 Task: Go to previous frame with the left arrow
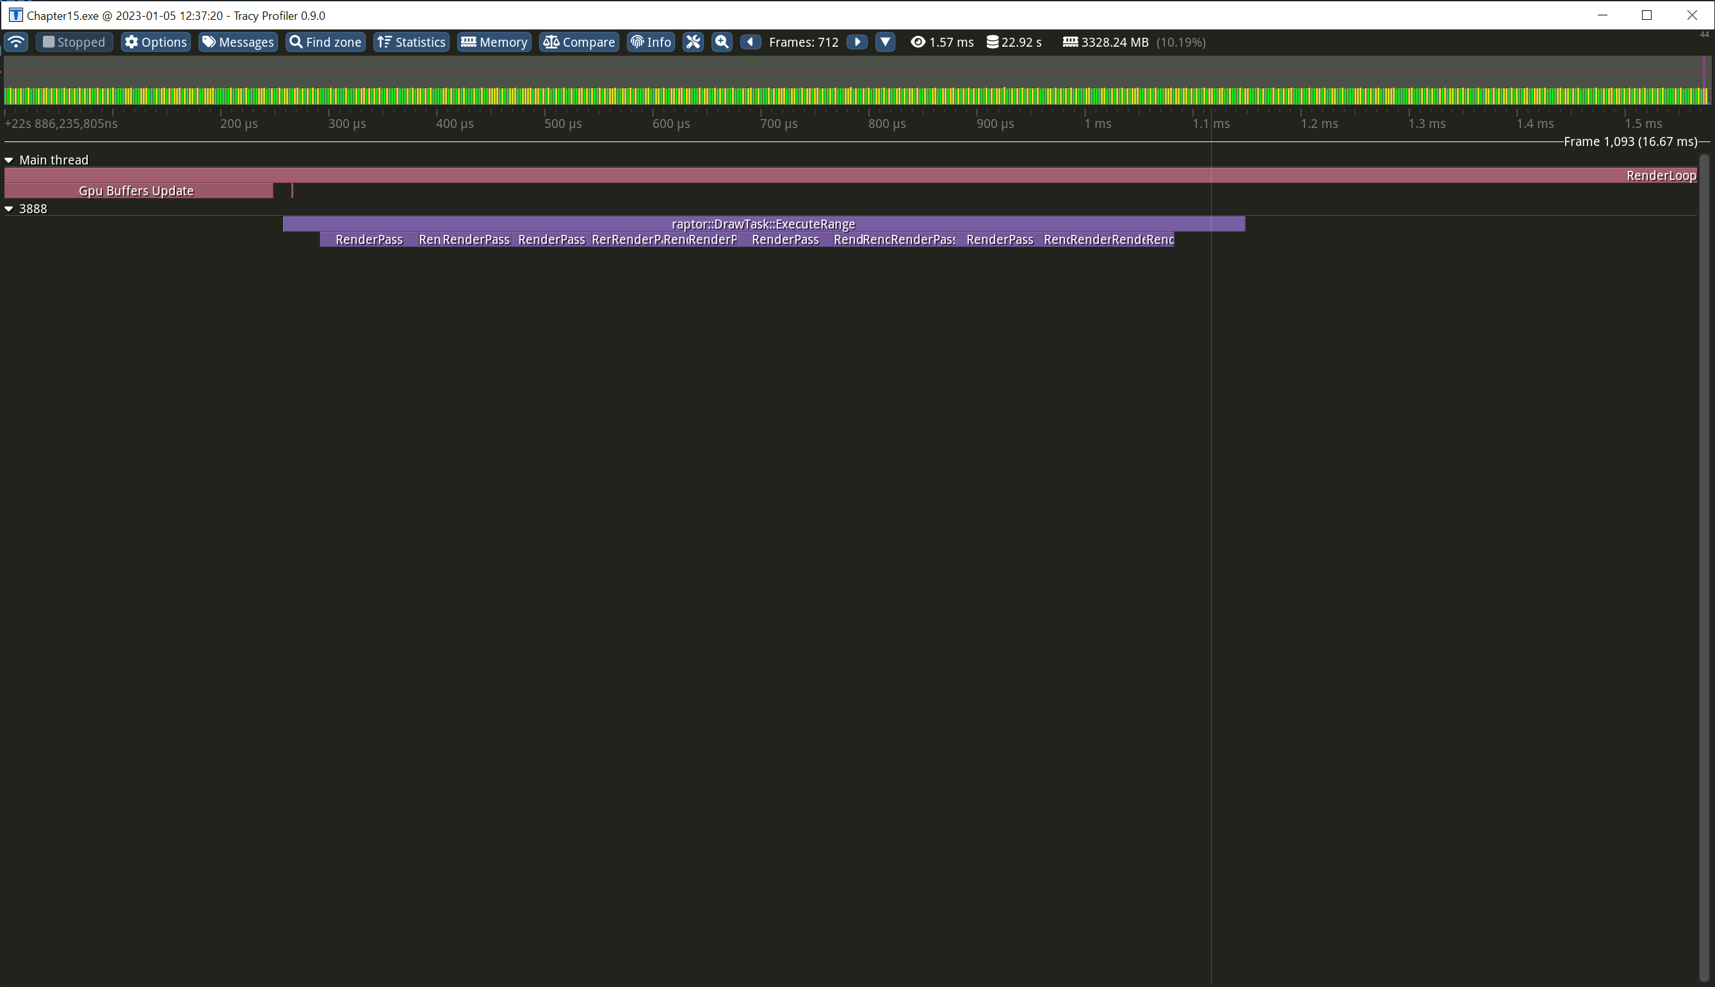(x=750, y=42)
